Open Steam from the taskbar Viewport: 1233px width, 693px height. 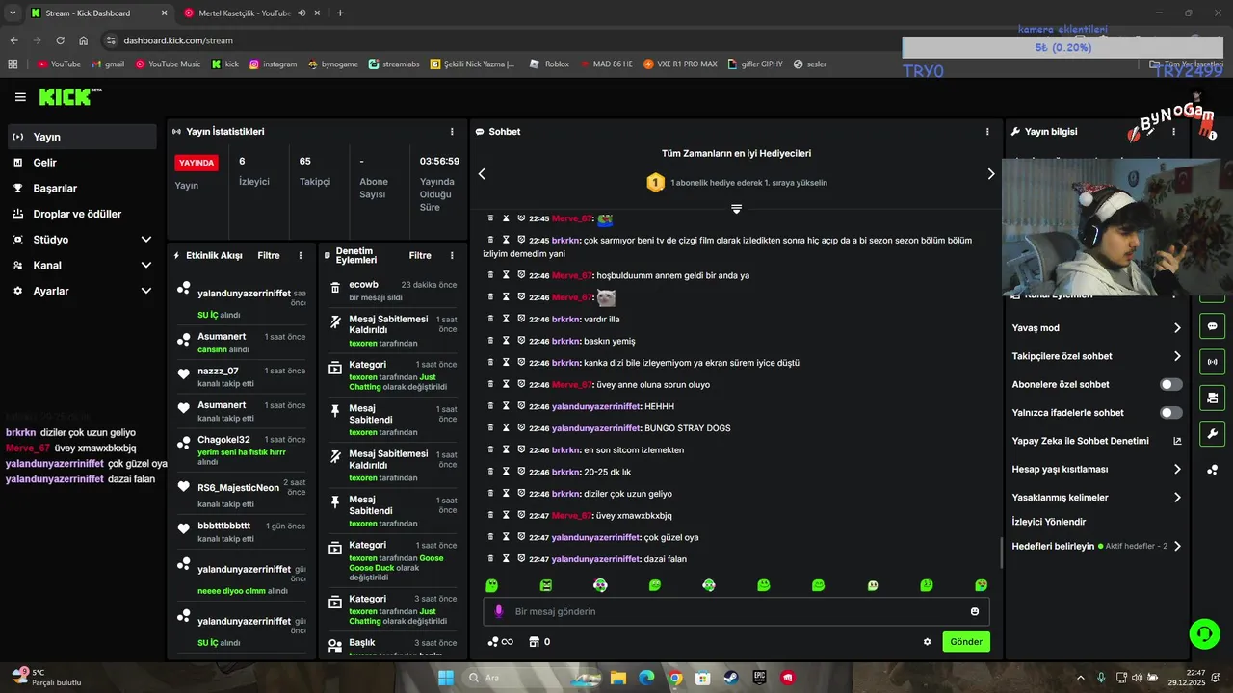click(731, 678)
